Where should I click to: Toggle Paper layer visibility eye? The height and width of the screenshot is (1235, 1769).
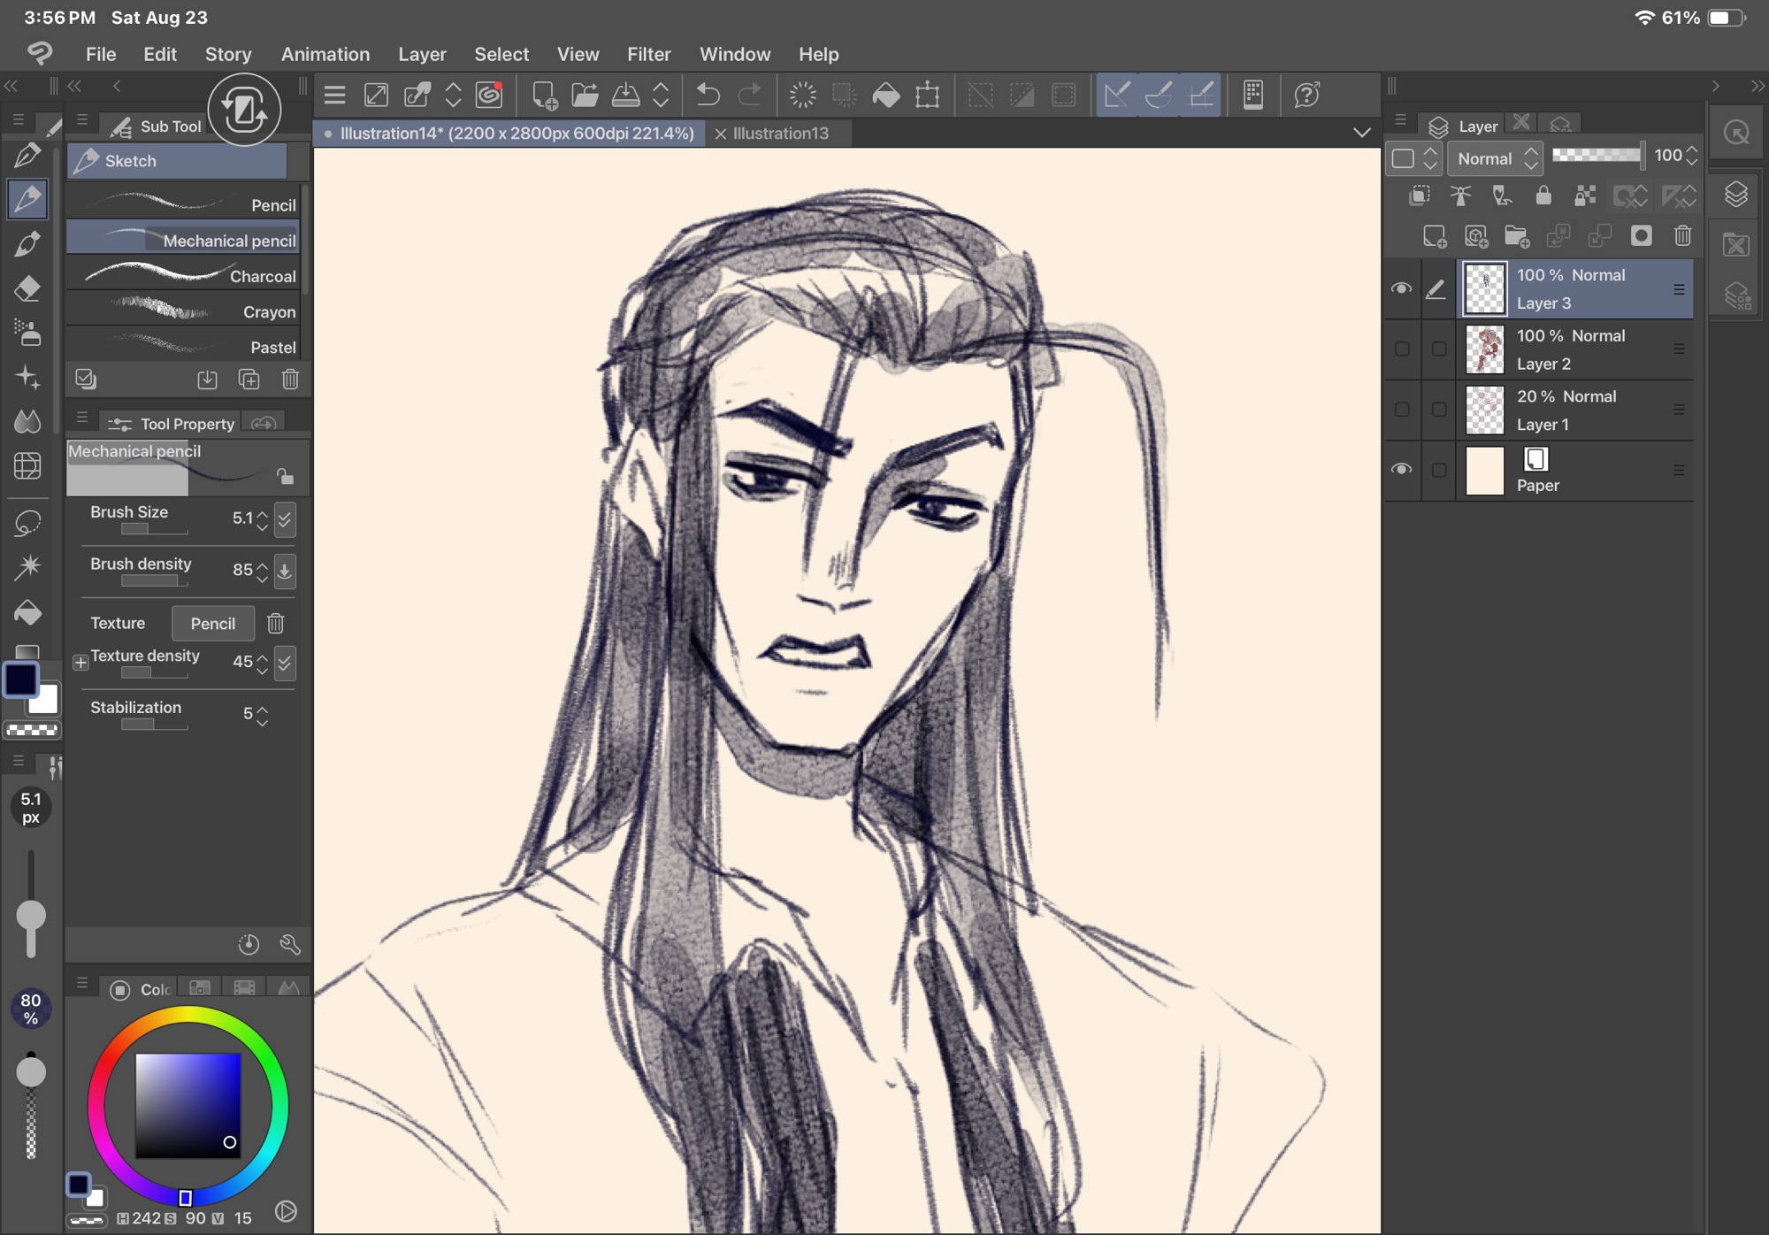click(1402, 469)
